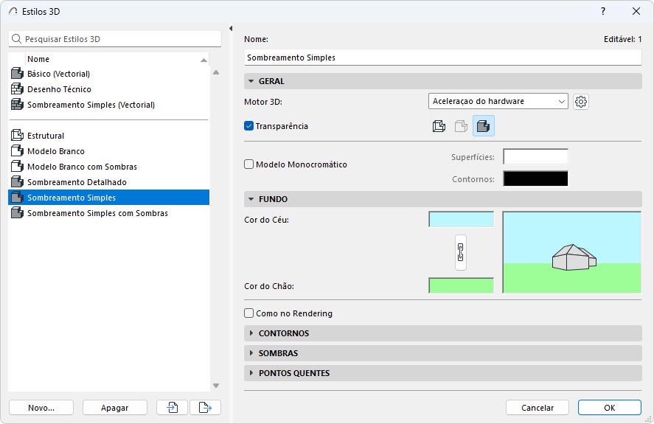Select the wireframe display mode icon
The width and height of the screenshot is (654, 424).
coord(439,126)
